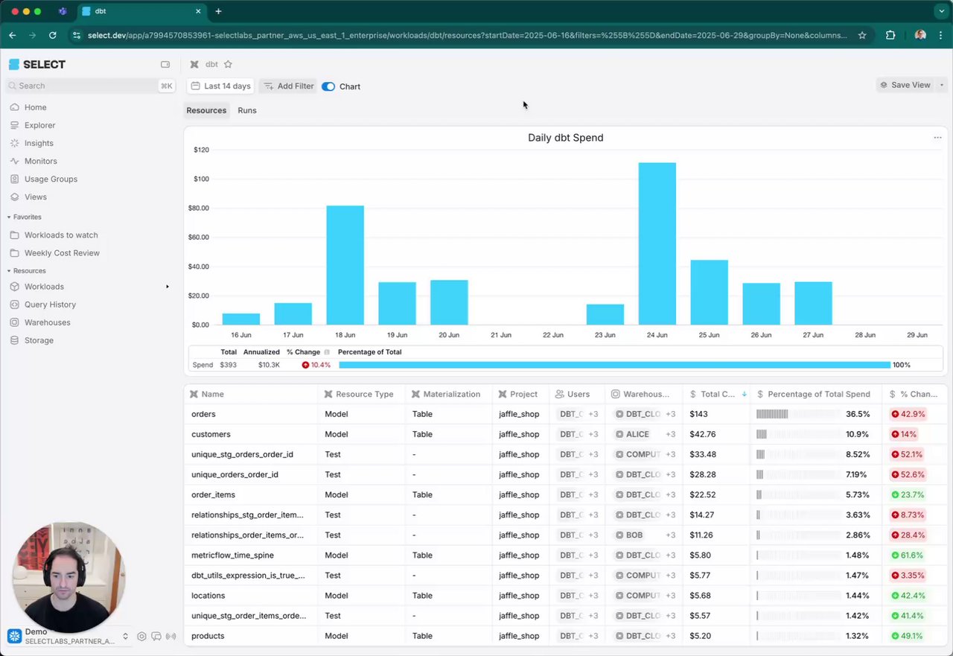Click the Home icon in sidebar
The width and height of the screenshot is (953, 656).
click(x=14, y=107)
